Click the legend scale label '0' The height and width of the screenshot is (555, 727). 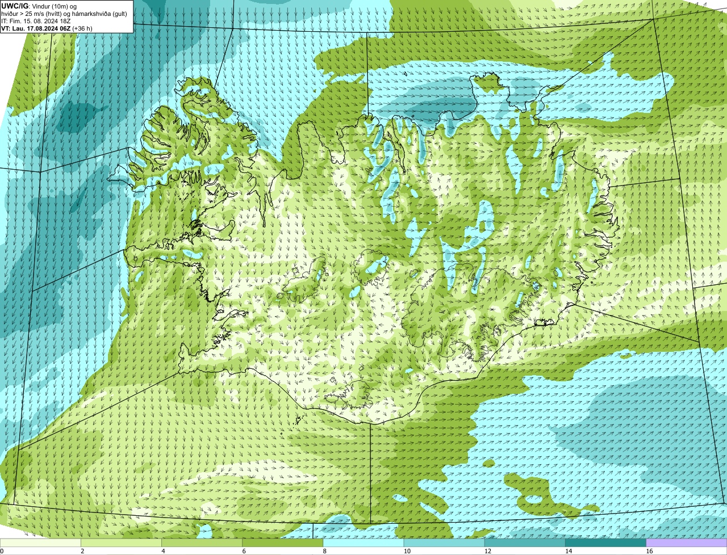point(2,551)
